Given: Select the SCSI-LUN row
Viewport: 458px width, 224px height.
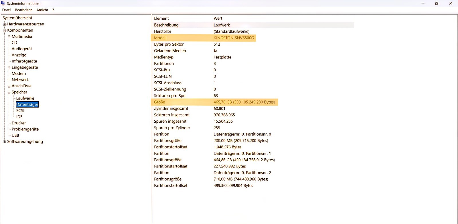Looking at the screenshot, I should tap(253, 76).
